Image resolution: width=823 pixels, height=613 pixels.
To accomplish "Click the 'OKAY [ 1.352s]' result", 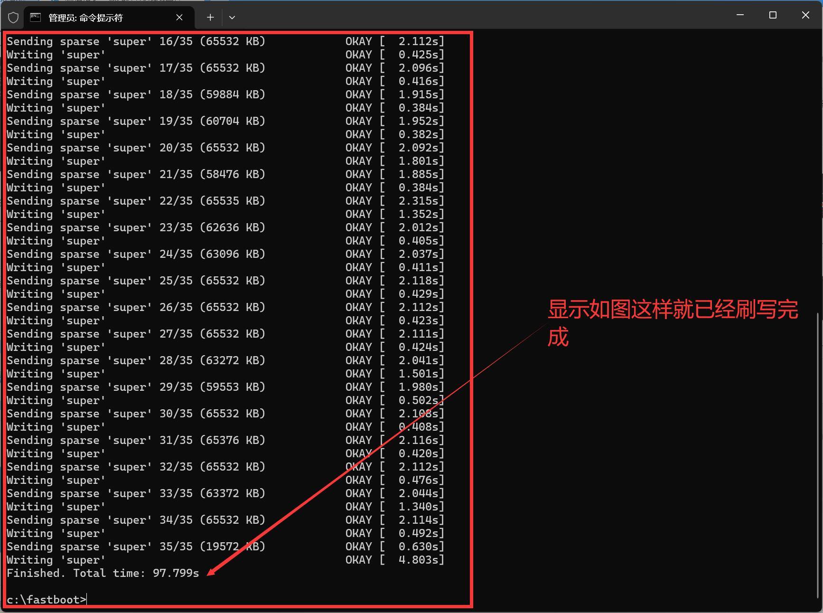I will (x=395, y=214).
